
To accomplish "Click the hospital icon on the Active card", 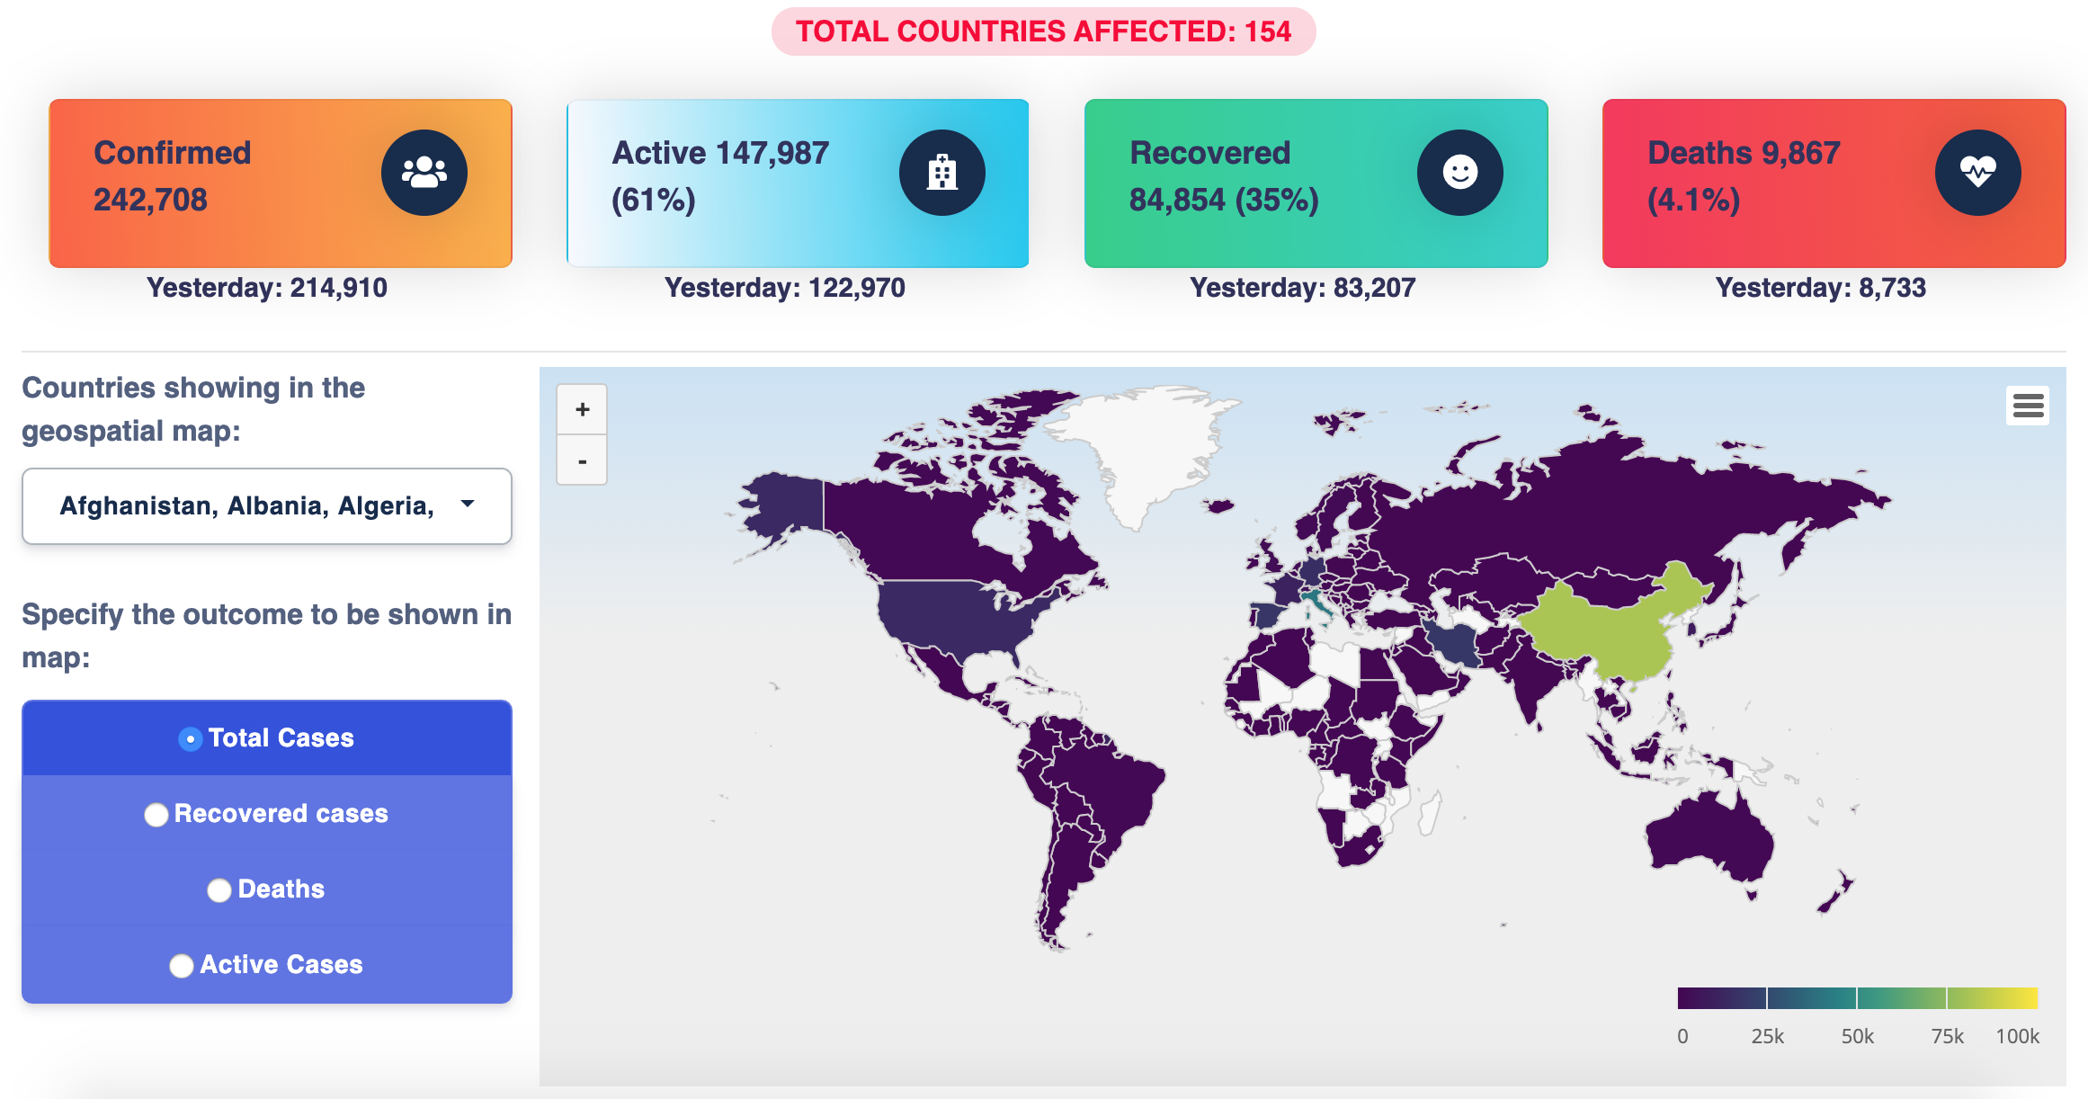I will coord(941,173).
